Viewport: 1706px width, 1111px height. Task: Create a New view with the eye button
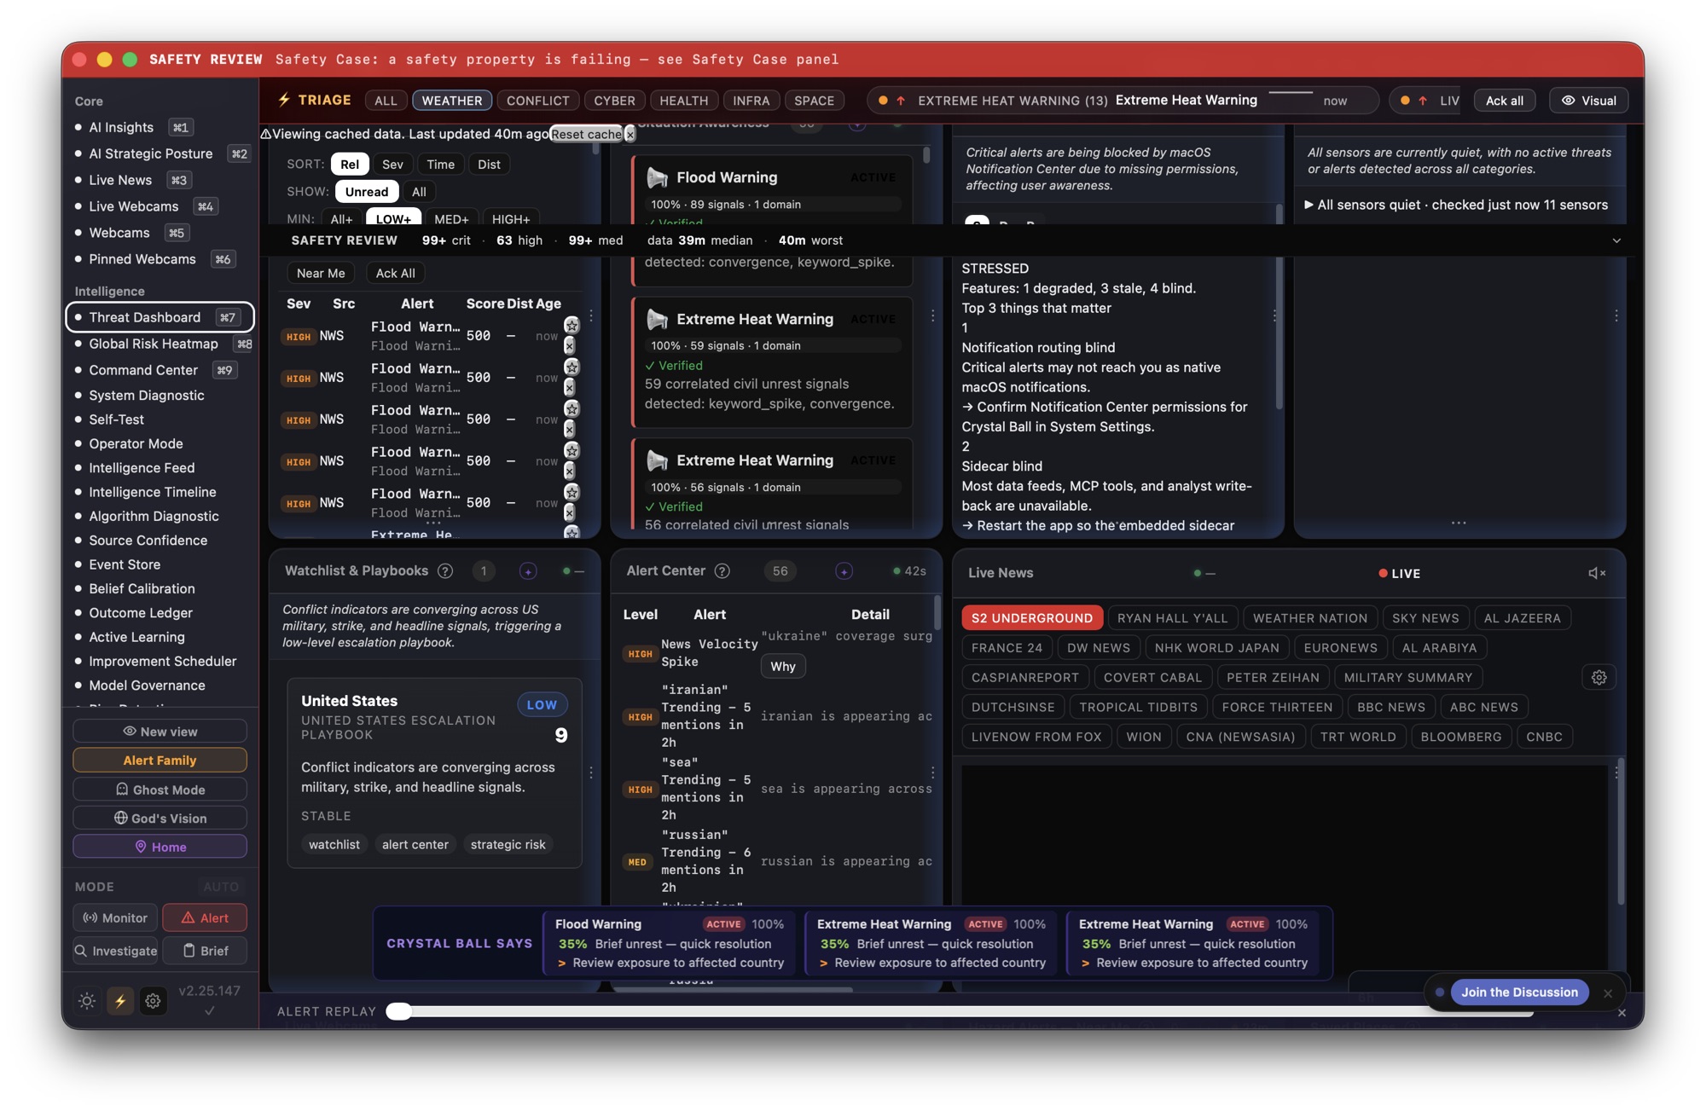coord(160,732)
